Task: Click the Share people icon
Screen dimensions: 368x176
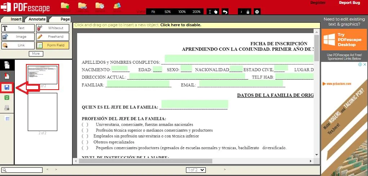Action: 117,6
